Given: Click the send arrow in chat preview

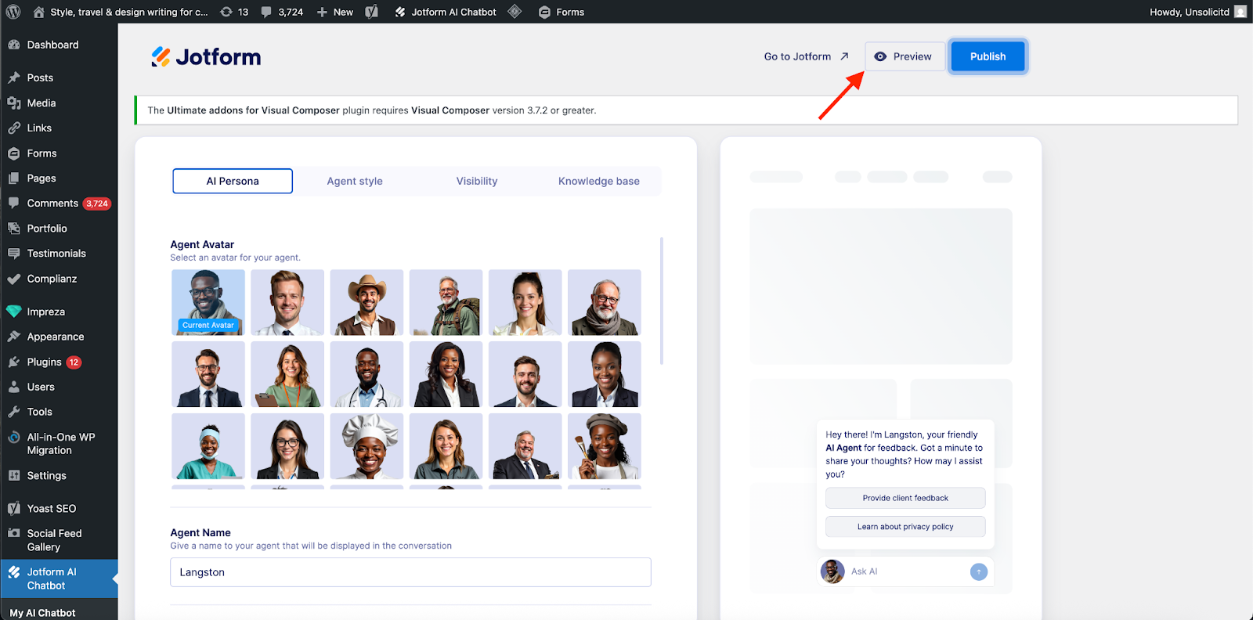Looking at the screenshot, I should (978, 571).
